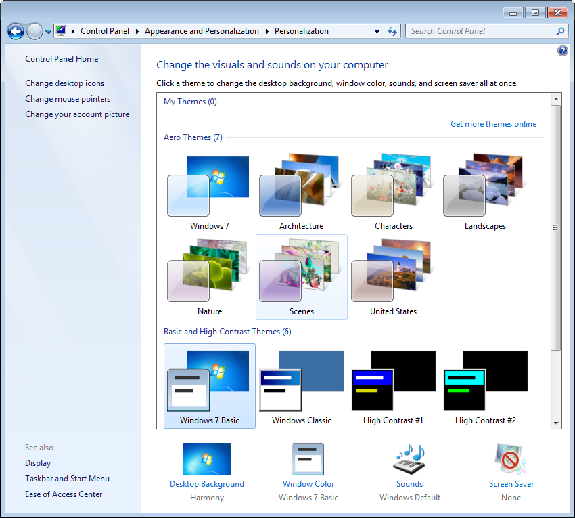Apply the United States theme
Image resolution: width=575 pixels, height=518 pixels.
[394, 277]
